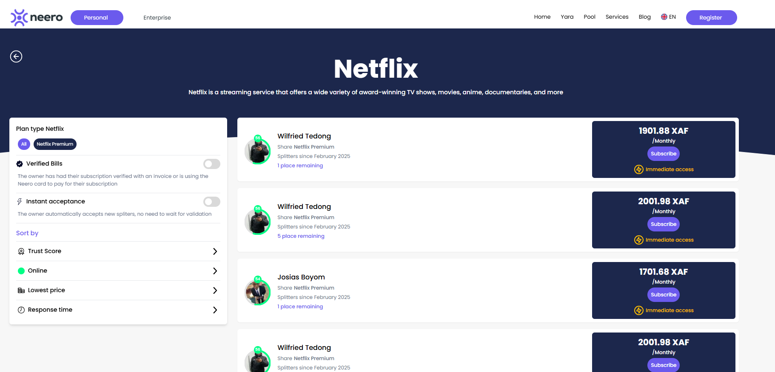This screenshot has height=372, width=775.
Task: Click Wilfried Tedong avatar in 1901.88 XAF card
Action: pos(257,151)
